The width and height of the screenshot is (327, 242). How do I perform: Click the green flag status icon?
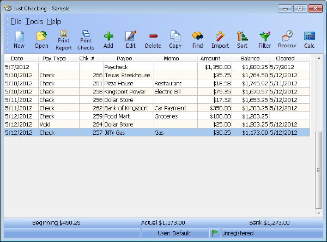215,233
